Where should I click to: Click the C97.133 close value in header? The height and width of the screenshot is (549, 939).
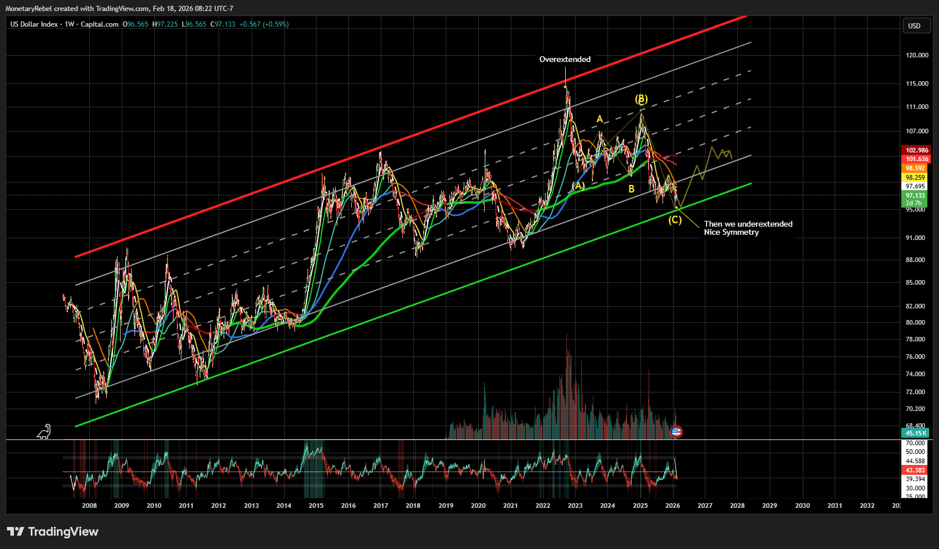[x=223, y=24]
